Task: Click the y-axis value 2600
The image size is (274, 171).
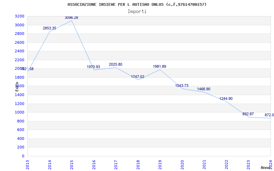Action: 20,42
